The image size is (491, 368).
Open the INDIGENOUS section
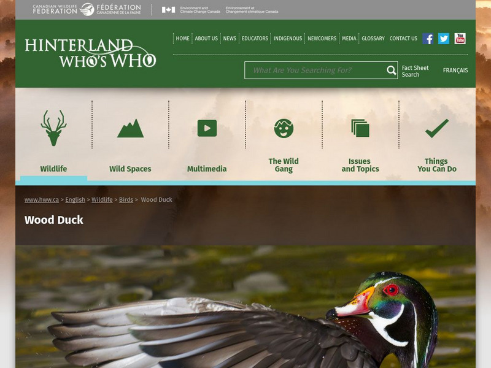click(288, 38)
